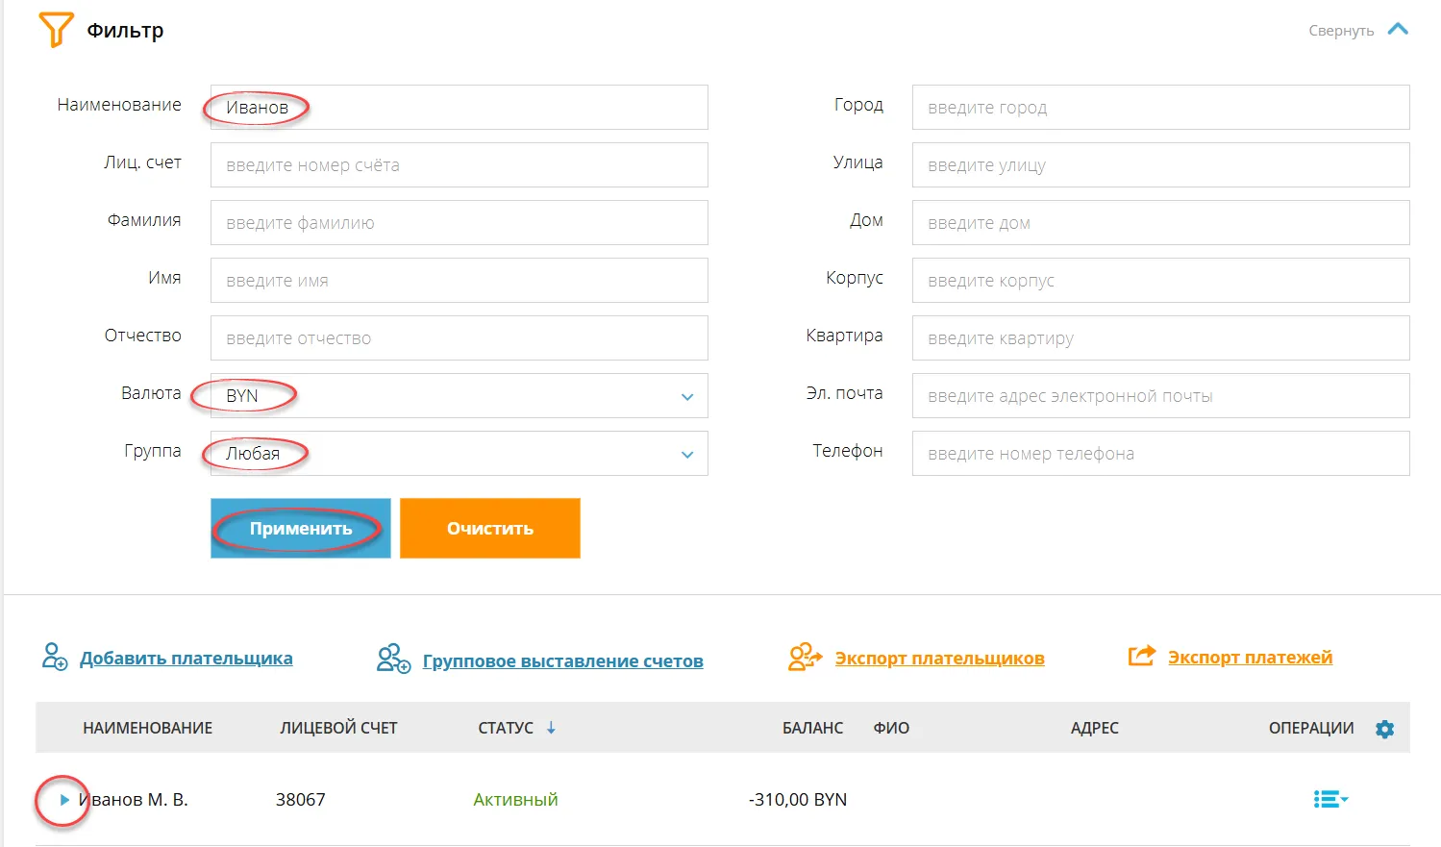
Task: Open the Валюта dropdown
Action: [686, 396]
